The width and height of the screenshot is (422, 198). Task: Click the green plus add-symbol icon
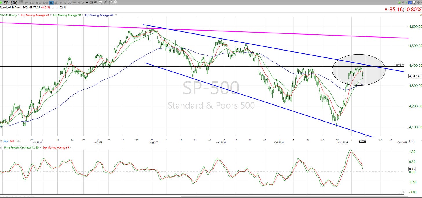1,3
